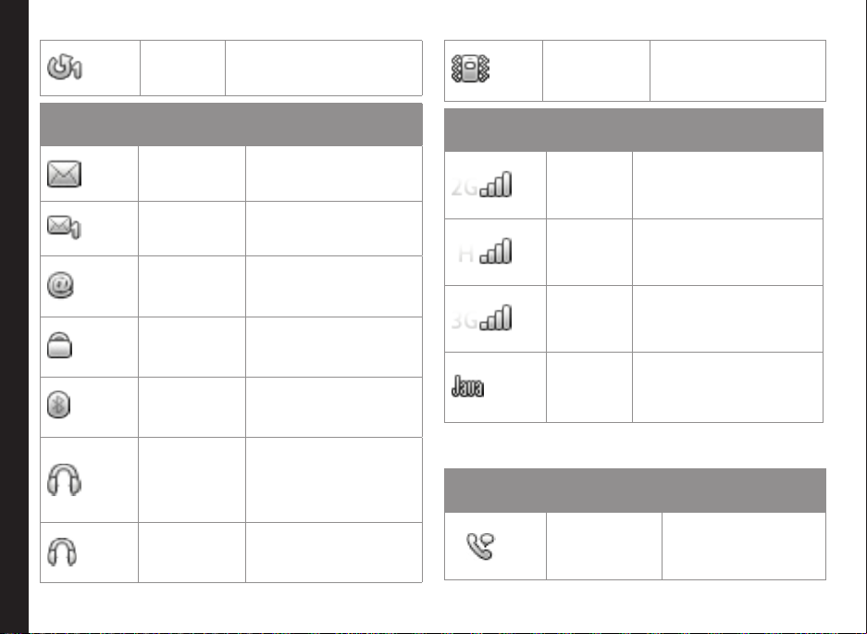Select the padlock icon
Viewport: 867px width, 634px height.
point(60,345)
